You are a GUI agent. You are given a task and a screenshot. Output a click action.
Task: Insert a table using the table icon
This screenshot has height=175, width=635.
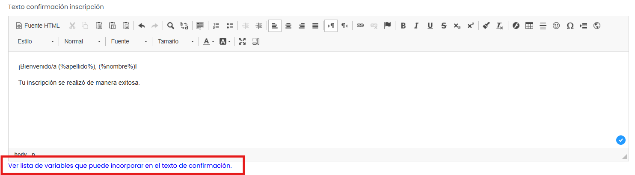pos(529,26)
